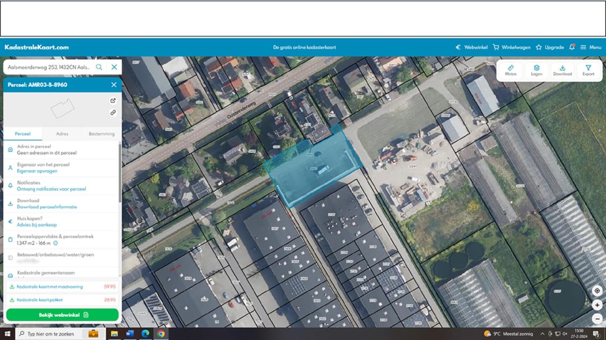Screen dimensions: 606x340
Task: Open parcel in new window icon
Action: (113, 101)
